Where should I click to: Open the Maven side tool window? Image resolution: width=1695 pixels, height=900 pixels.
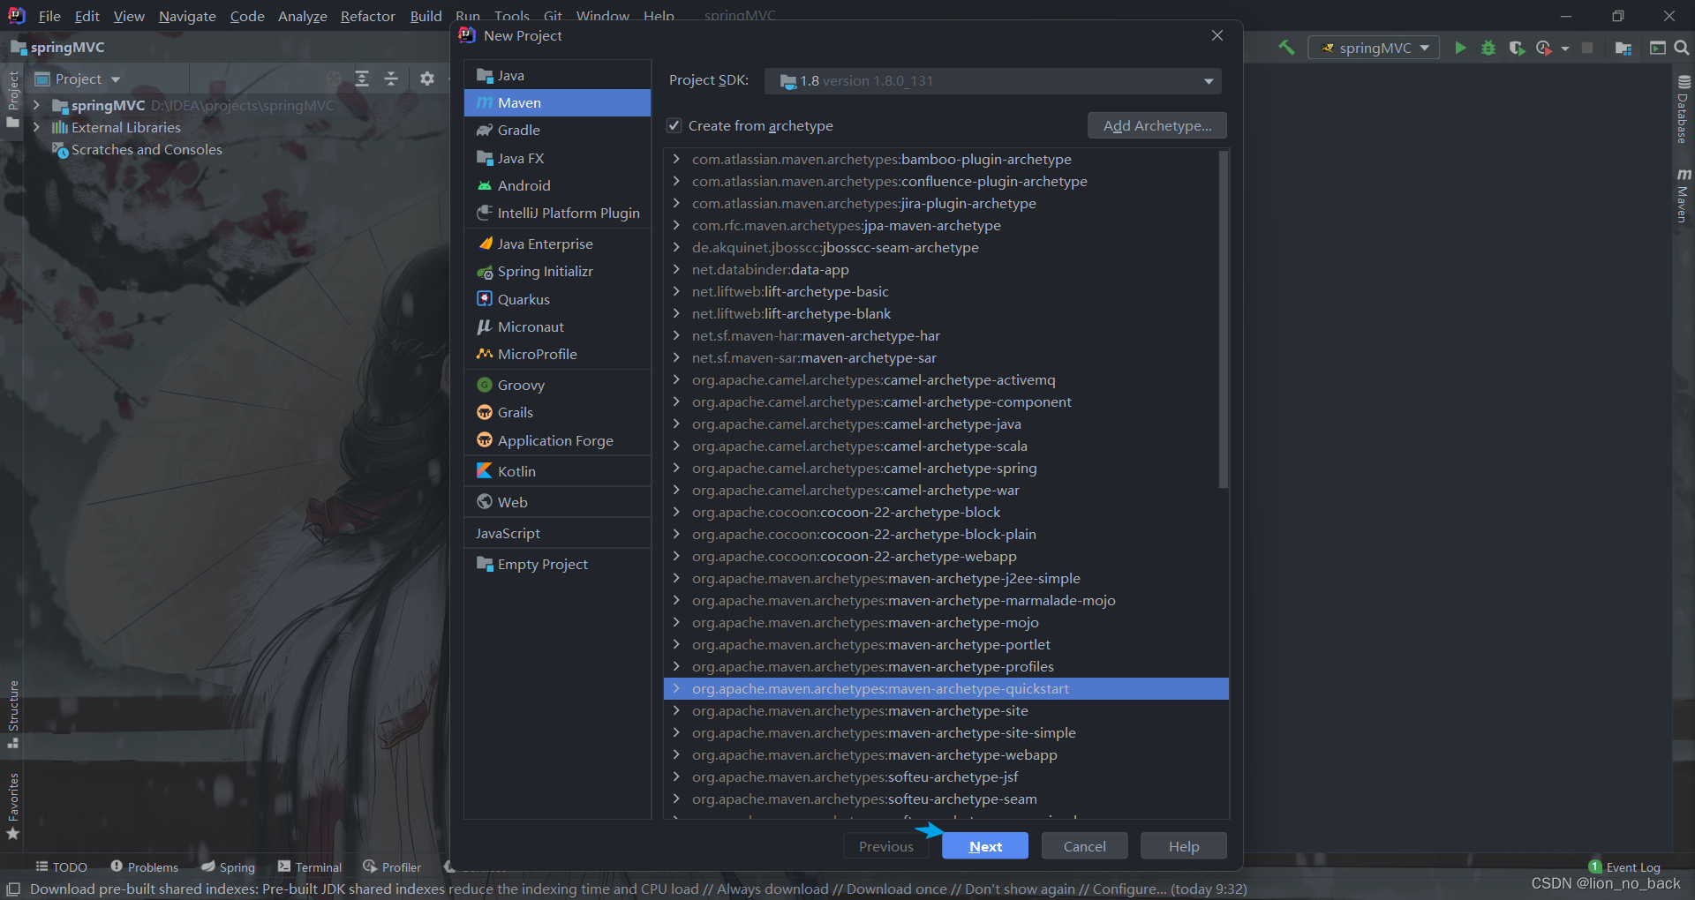(1684, 195)
